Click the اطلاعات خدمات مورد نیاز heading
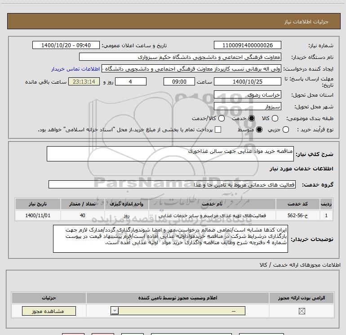 tap(301, 169)
